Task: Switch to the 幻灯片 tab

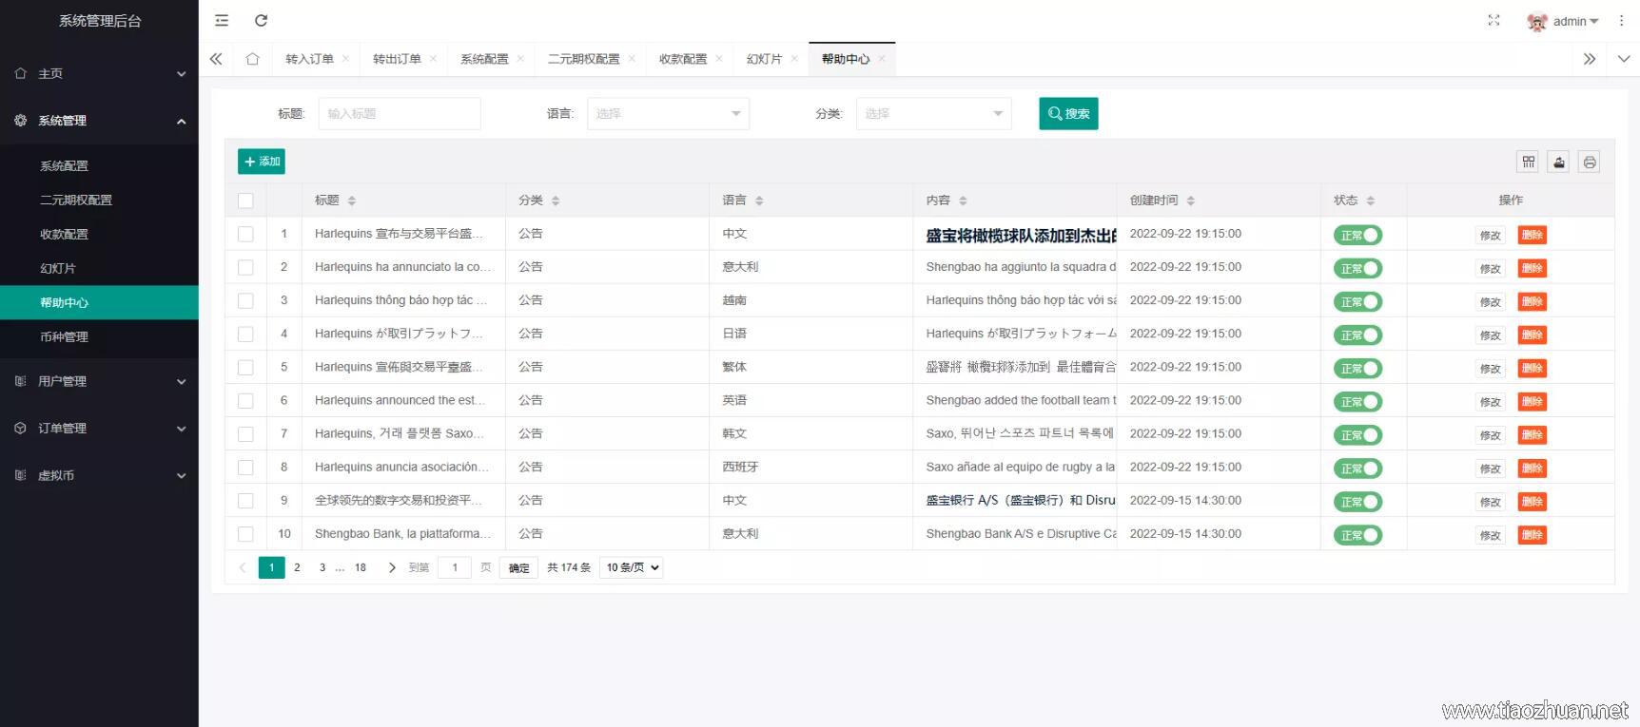Action: (764, 59)
